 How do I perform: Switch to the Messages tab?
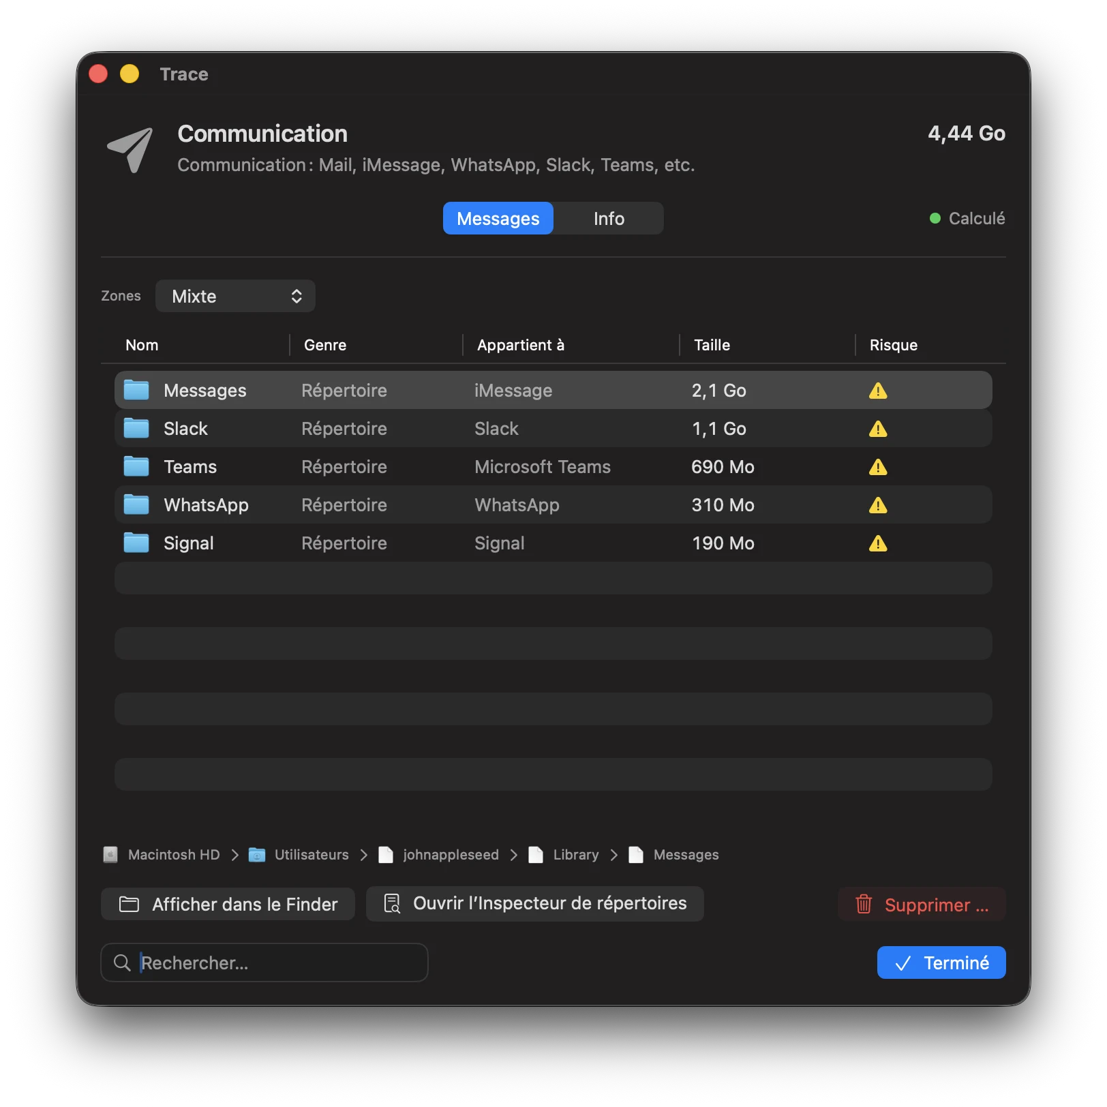(498, 218)
